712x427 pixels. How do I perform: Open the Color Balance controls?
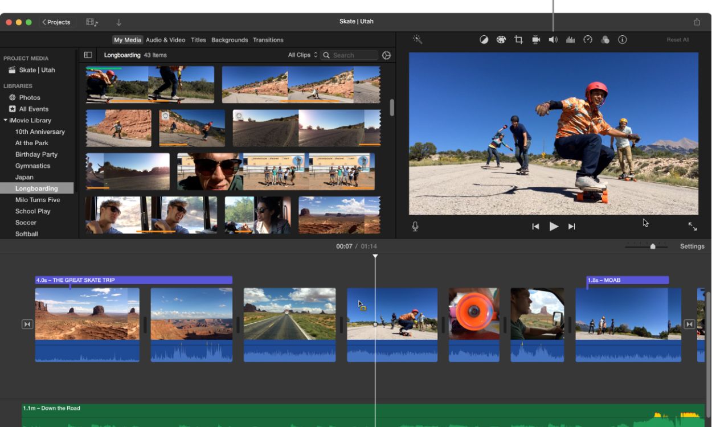[484, 39]
